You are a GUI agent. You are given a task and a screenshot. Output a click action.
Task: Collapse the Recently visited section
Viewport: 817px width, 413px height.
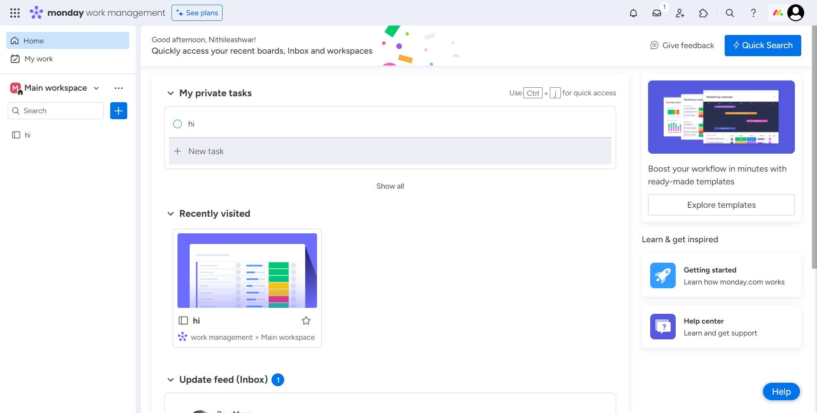(x=170, y=213)
